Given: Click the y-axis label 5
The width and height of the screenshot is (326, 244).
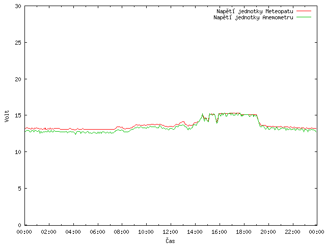Looking at the screenshot, I should tap(19, 189).
